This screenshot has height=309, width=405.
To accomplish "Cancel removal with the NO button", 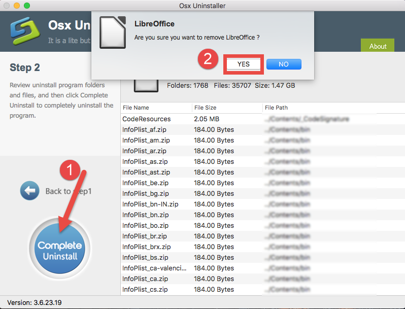I will 284,64.
